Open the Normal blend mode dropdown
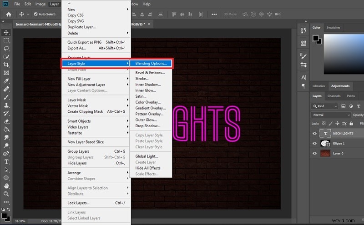Screen dimensions: 364x225 point(331,115)
